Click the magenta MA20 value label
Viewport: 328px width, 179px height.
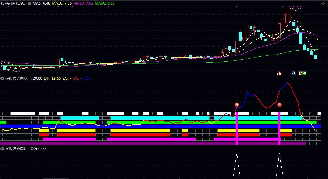[83, 3]
